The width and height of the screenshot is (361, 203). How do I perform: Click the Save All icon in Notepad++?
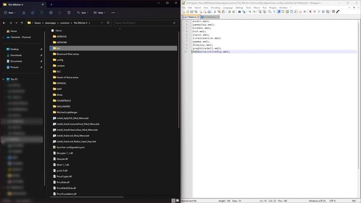pyautogui.click(x=196, y=12)
